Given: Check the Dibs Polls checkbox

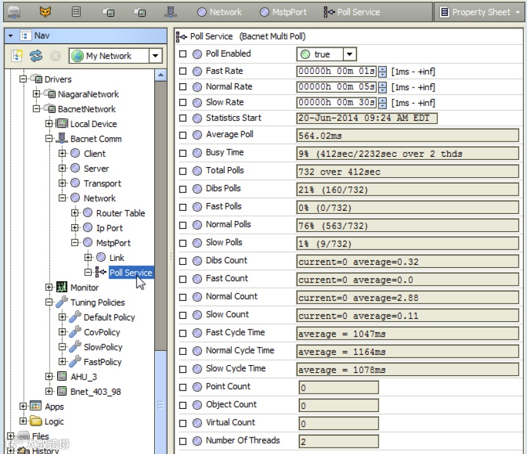Looking at the screenshot, I should click(183, 189).
